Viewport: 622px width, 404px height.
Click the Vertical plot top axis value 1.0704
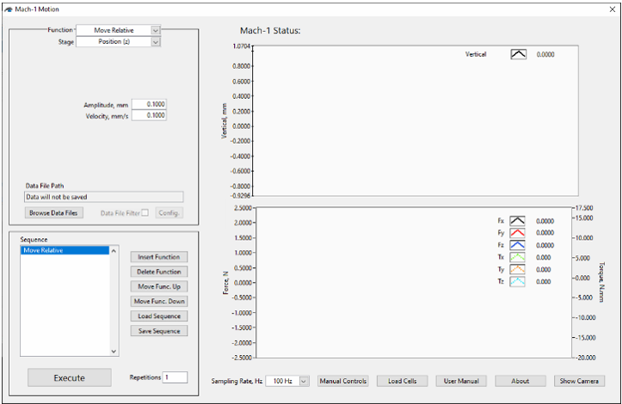241,46
